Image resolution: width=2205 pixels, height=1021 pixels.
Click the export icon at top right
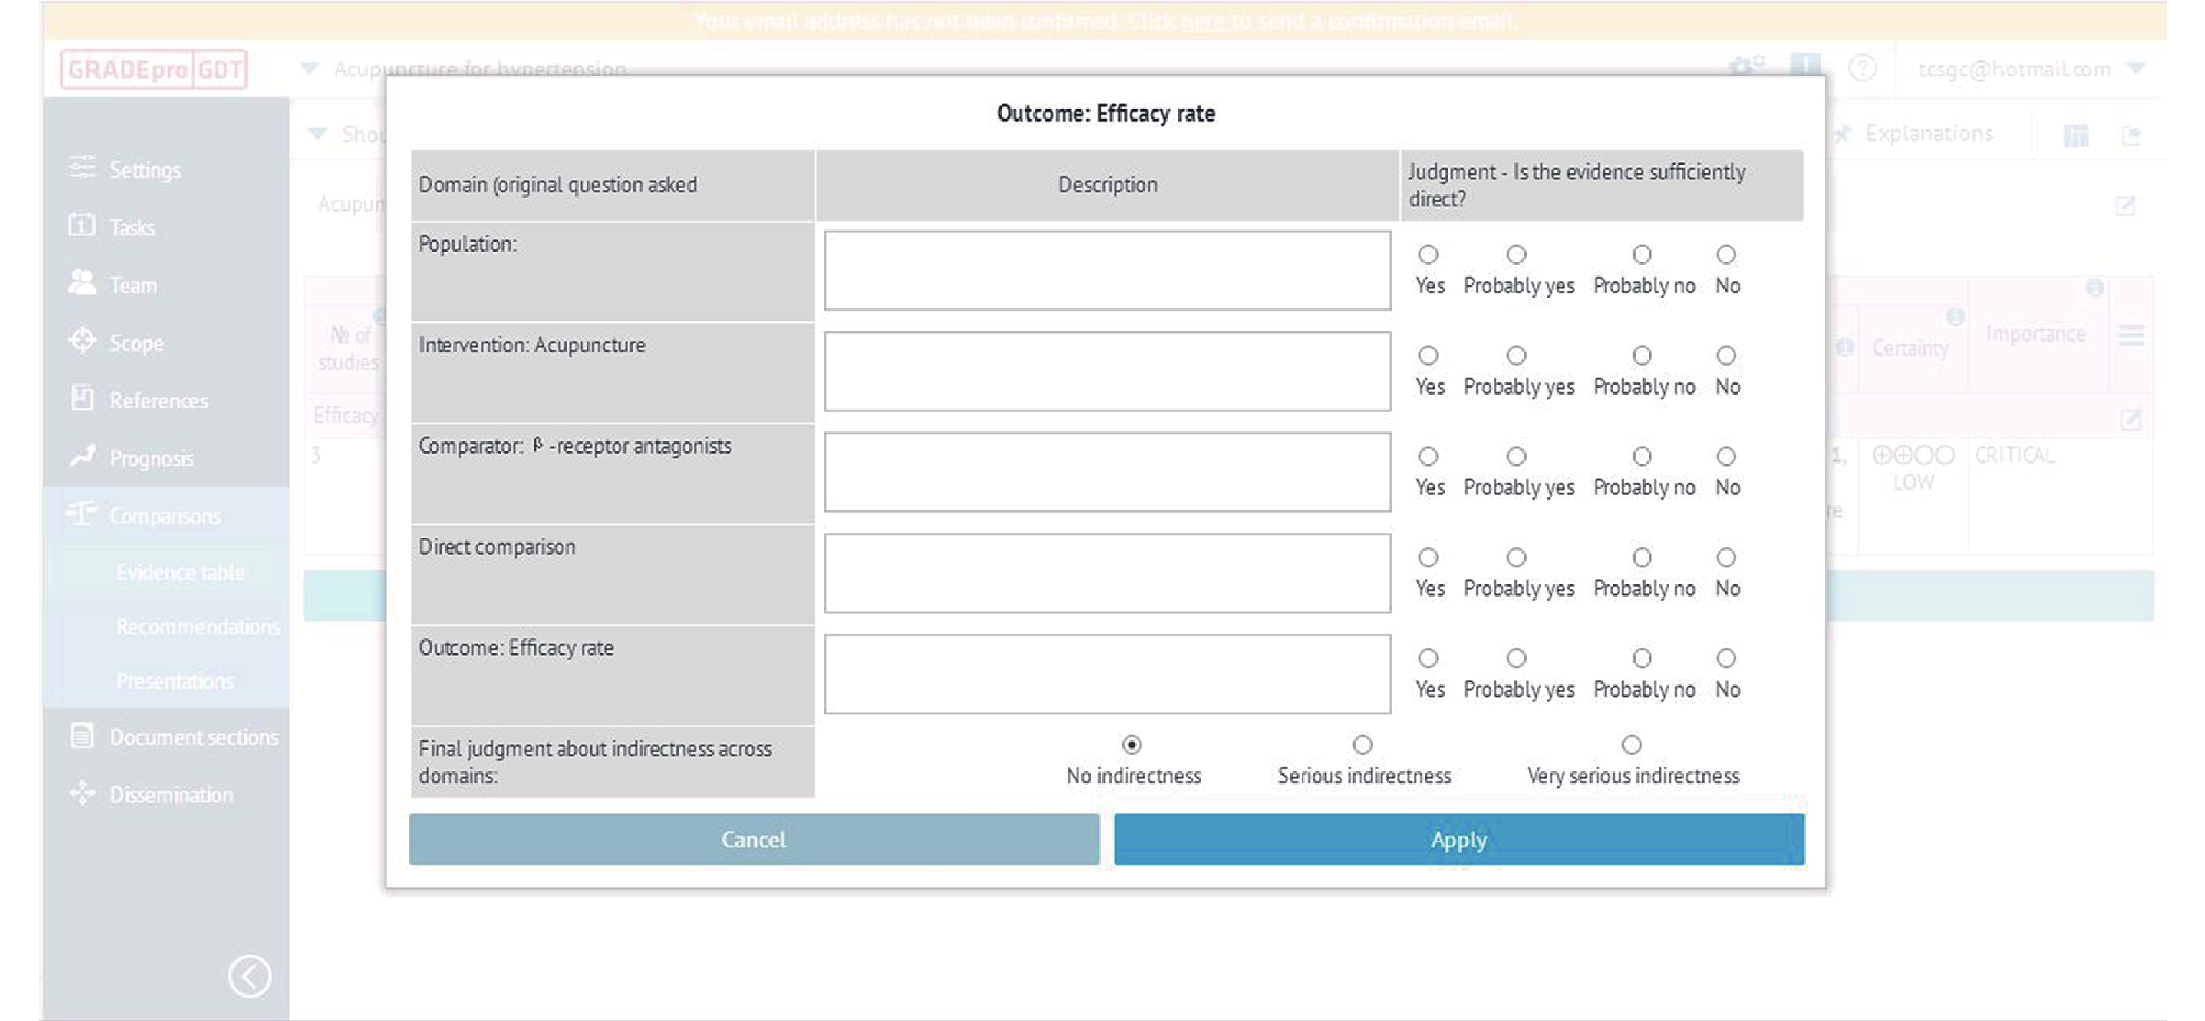point(2131,135)
